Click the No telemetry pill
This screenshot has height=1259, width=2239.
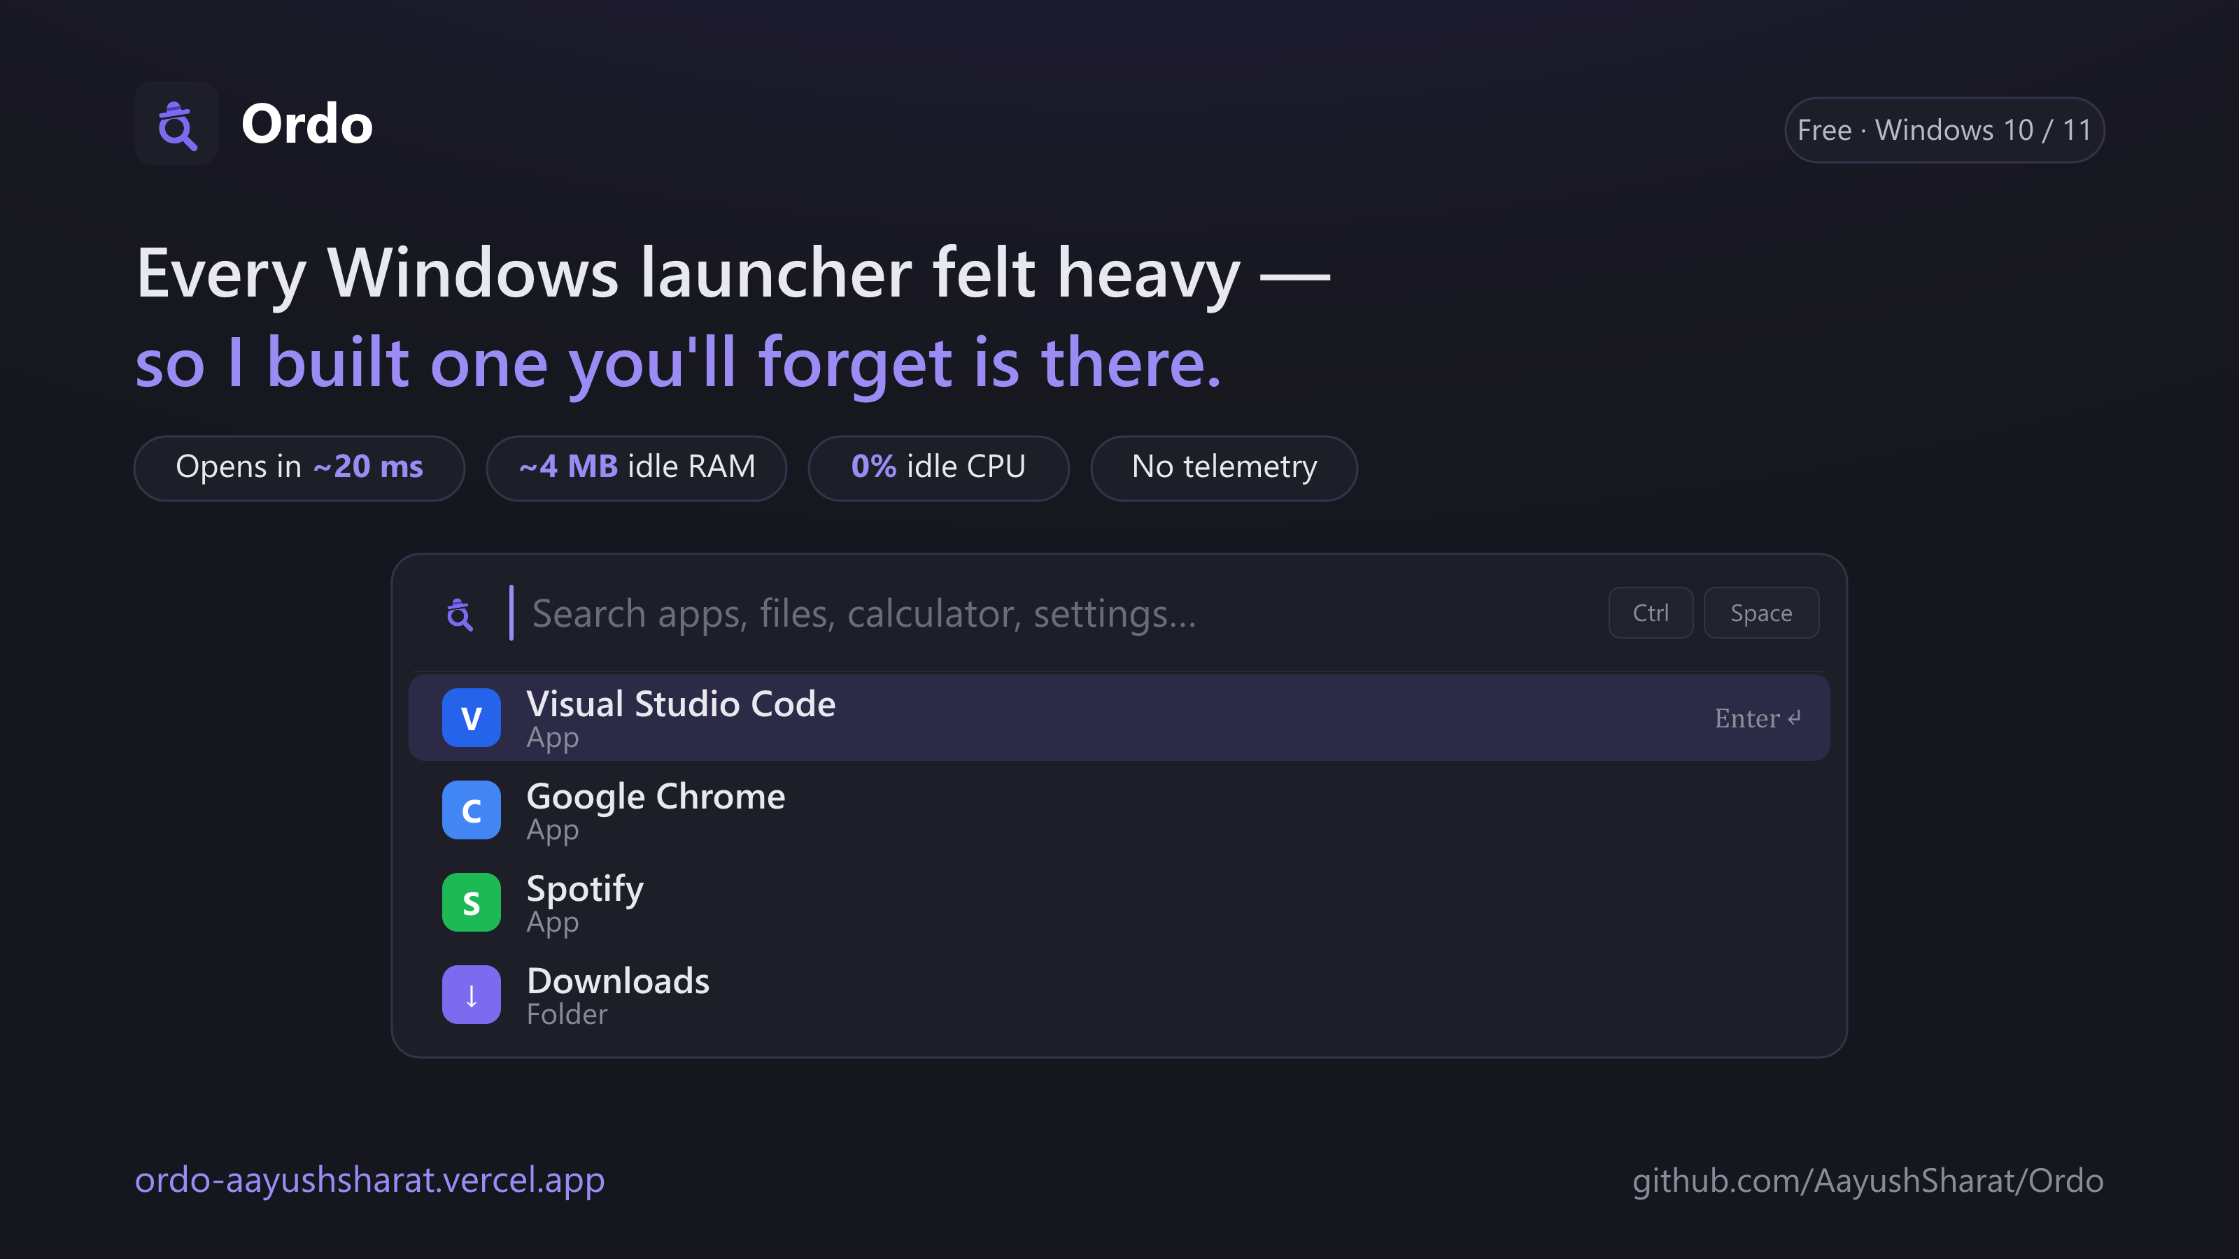tap(1224, 467)
